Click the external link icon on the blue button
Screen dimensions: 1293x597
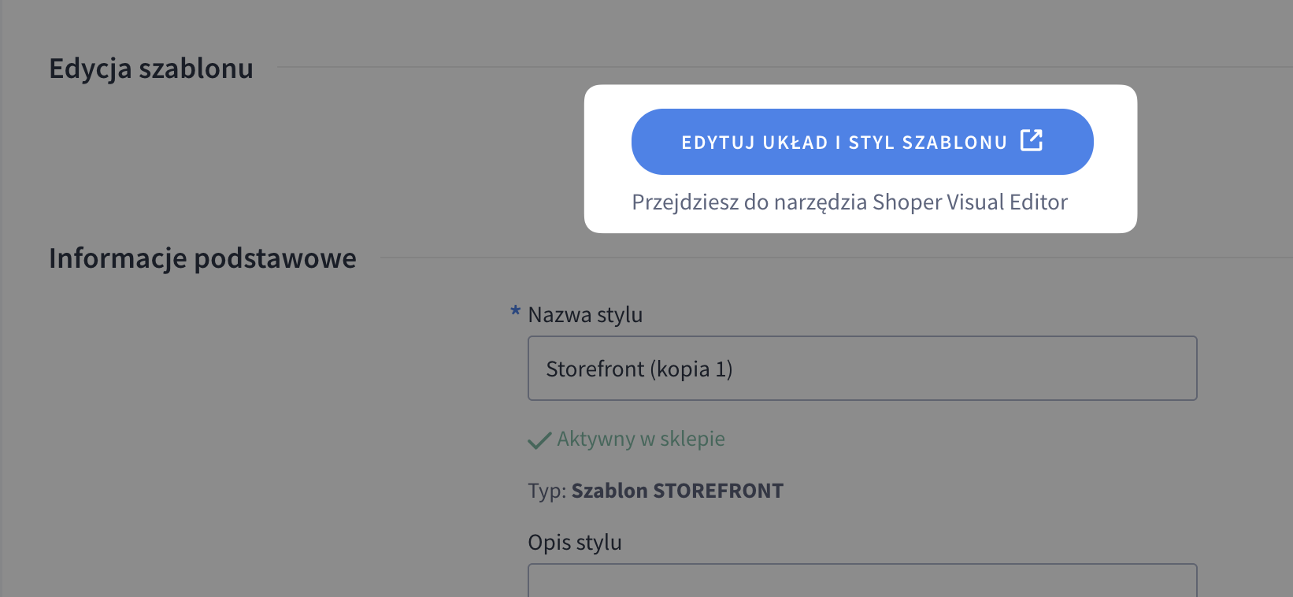(x=1032, y=140)
